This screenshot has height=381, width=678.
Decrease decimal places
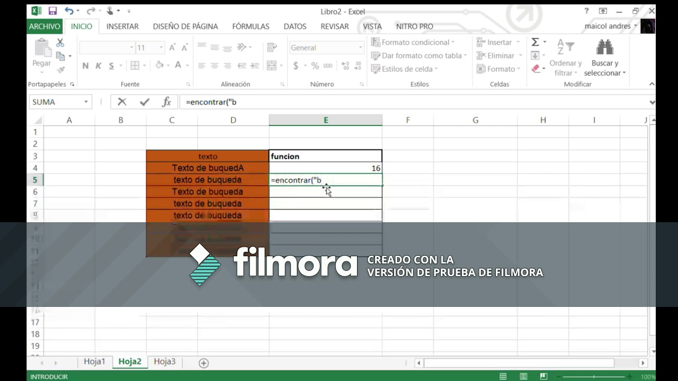(x=359, y=66)
